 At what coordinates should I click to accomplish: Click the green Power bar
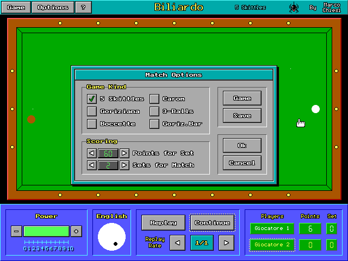click(46, 231)
